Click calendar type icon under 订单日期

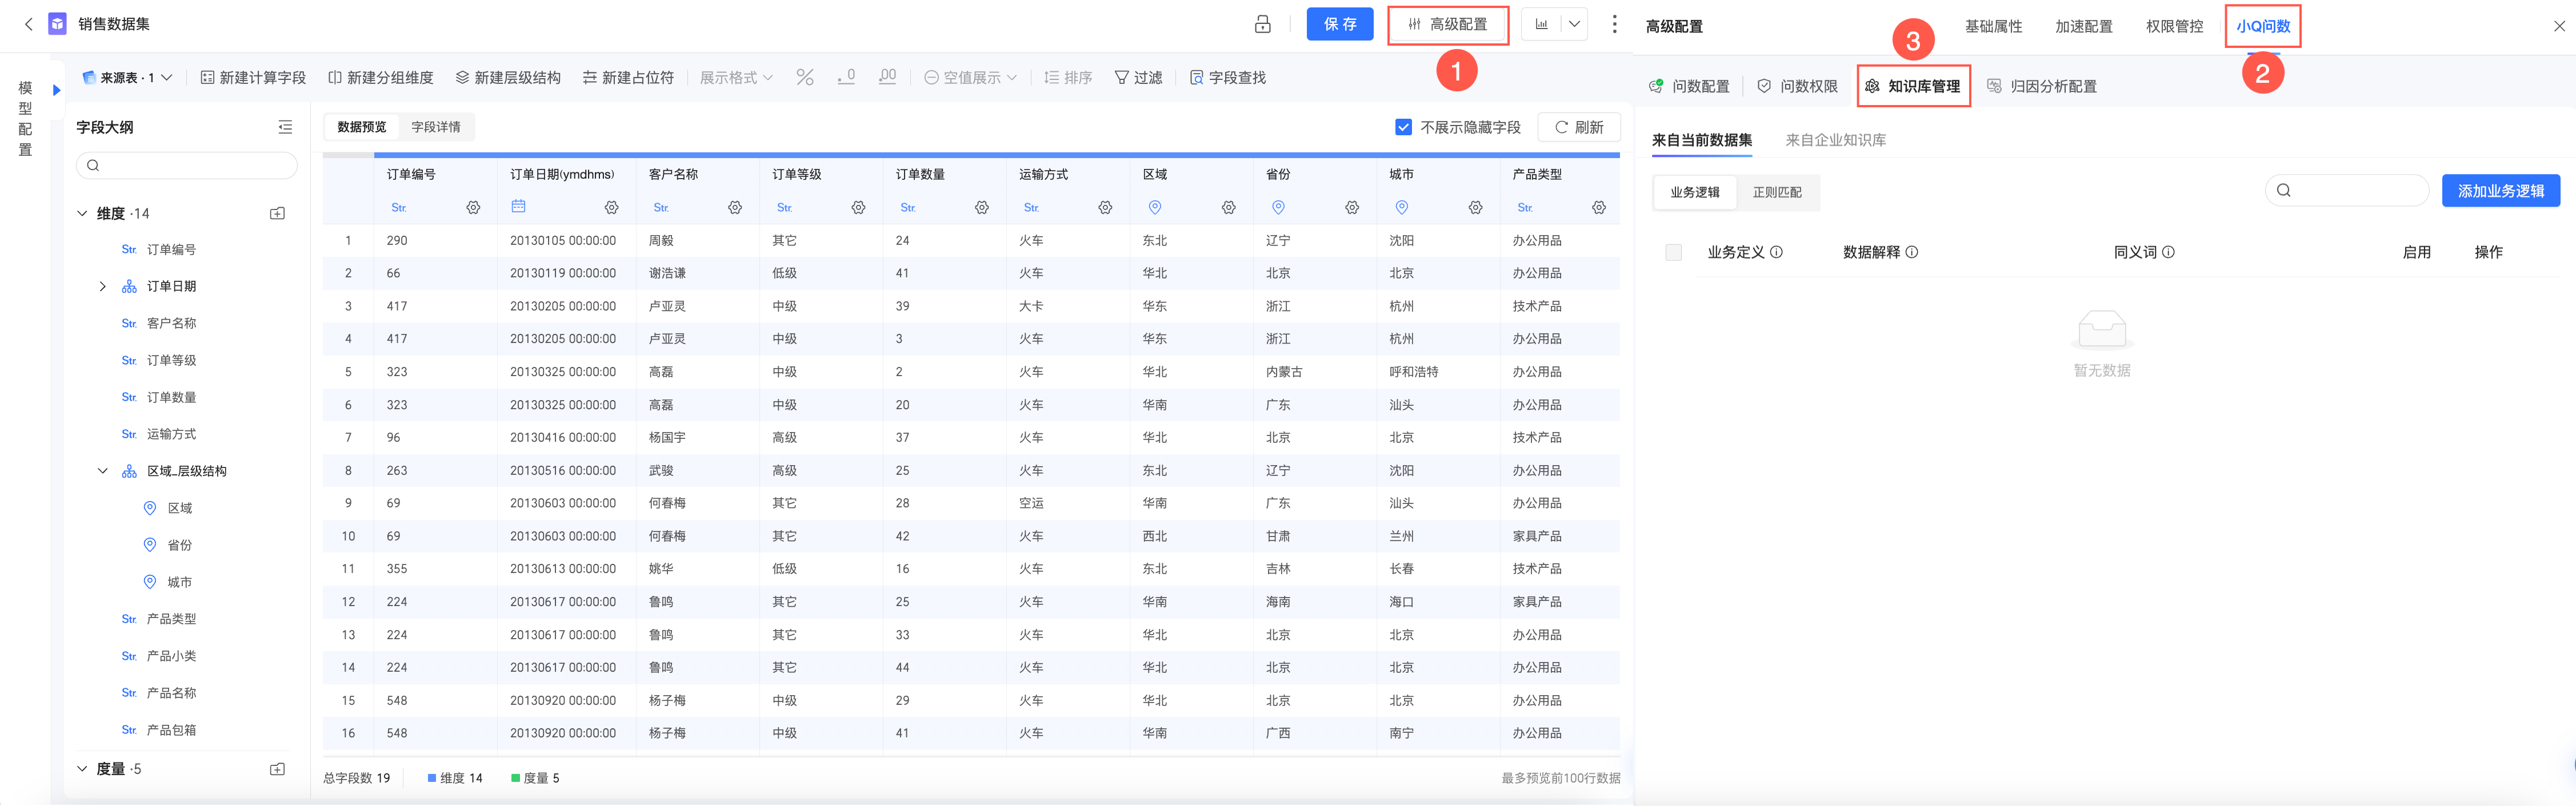[x=518, y=207]
